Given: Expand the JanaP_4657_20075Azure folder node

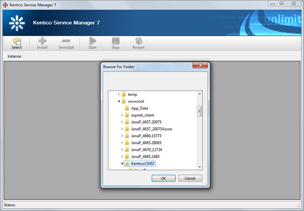Looking at the screenshot, I should [x=122, y=129].
